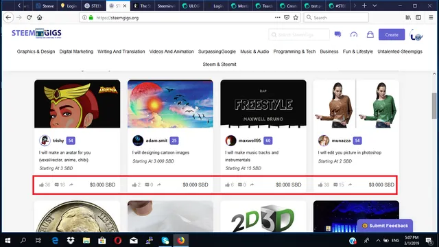Open the cartoon sky gig thumbnail
Screen dimensions: 439x247
[x=170, y=104]
